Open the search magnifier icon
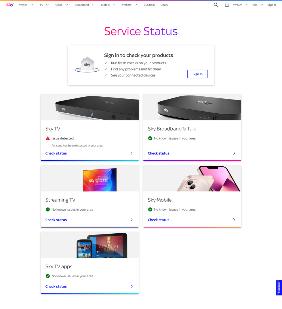Screen dimensions: 282x309 [x=216, y=5]
